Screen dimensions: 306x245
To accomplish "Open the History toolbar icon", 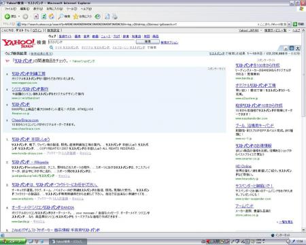I will tap(98, 16).
